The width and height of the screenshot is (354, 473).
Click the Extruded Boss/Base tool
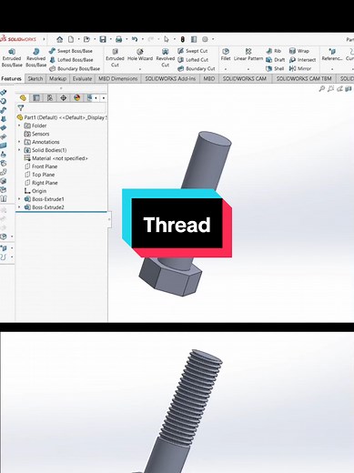[x=12, y=57]
